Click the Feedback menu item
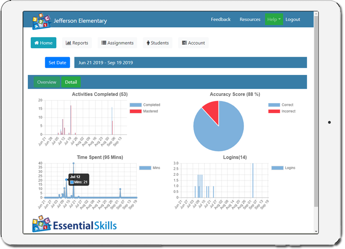The image size is (345, 249). pos(221,19)
